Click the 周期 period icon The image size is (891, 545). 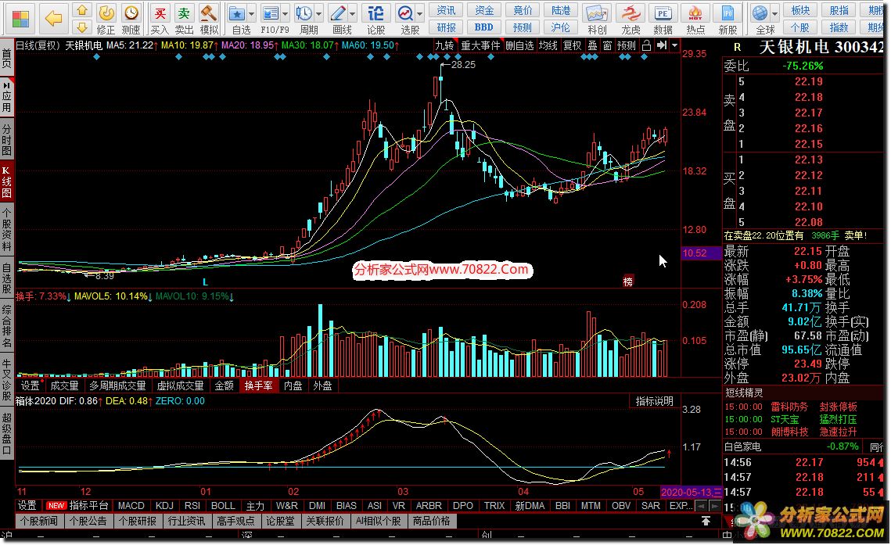point(304,13)
